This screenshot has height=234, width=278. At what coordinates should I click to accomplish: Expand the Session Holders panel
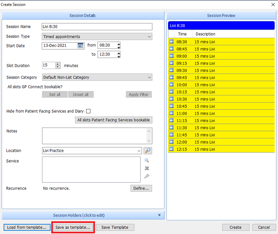pyautogui.click(x=159, y=215)
